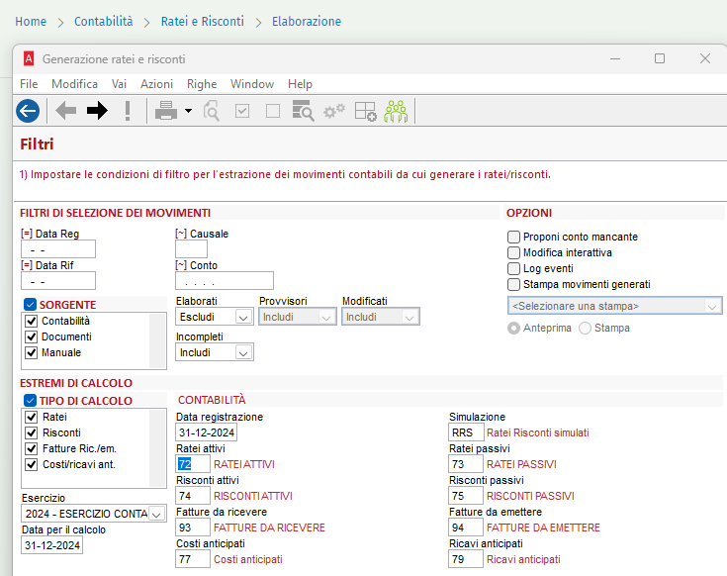
Task: Click the Risconti attivi code field
Action: click(193, 496)
